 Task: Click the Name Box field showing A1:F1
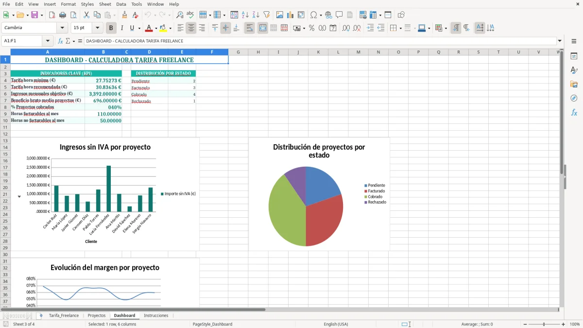tap(22, 41)
